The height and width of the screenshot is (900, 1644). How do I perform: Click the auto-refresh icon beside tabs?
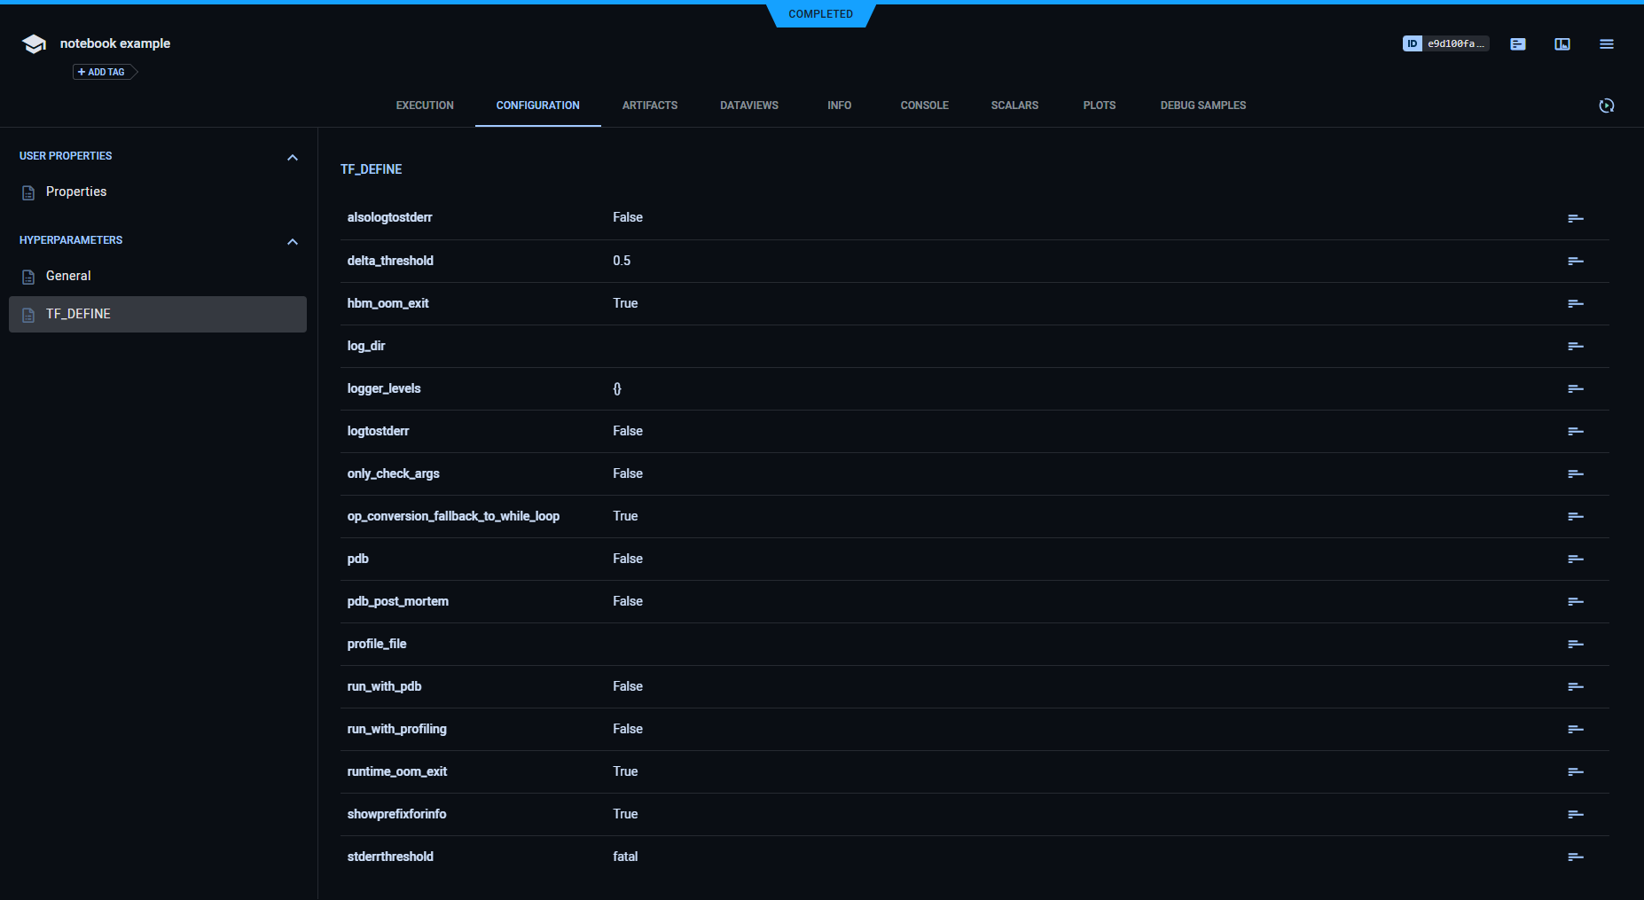(1606, 106)
